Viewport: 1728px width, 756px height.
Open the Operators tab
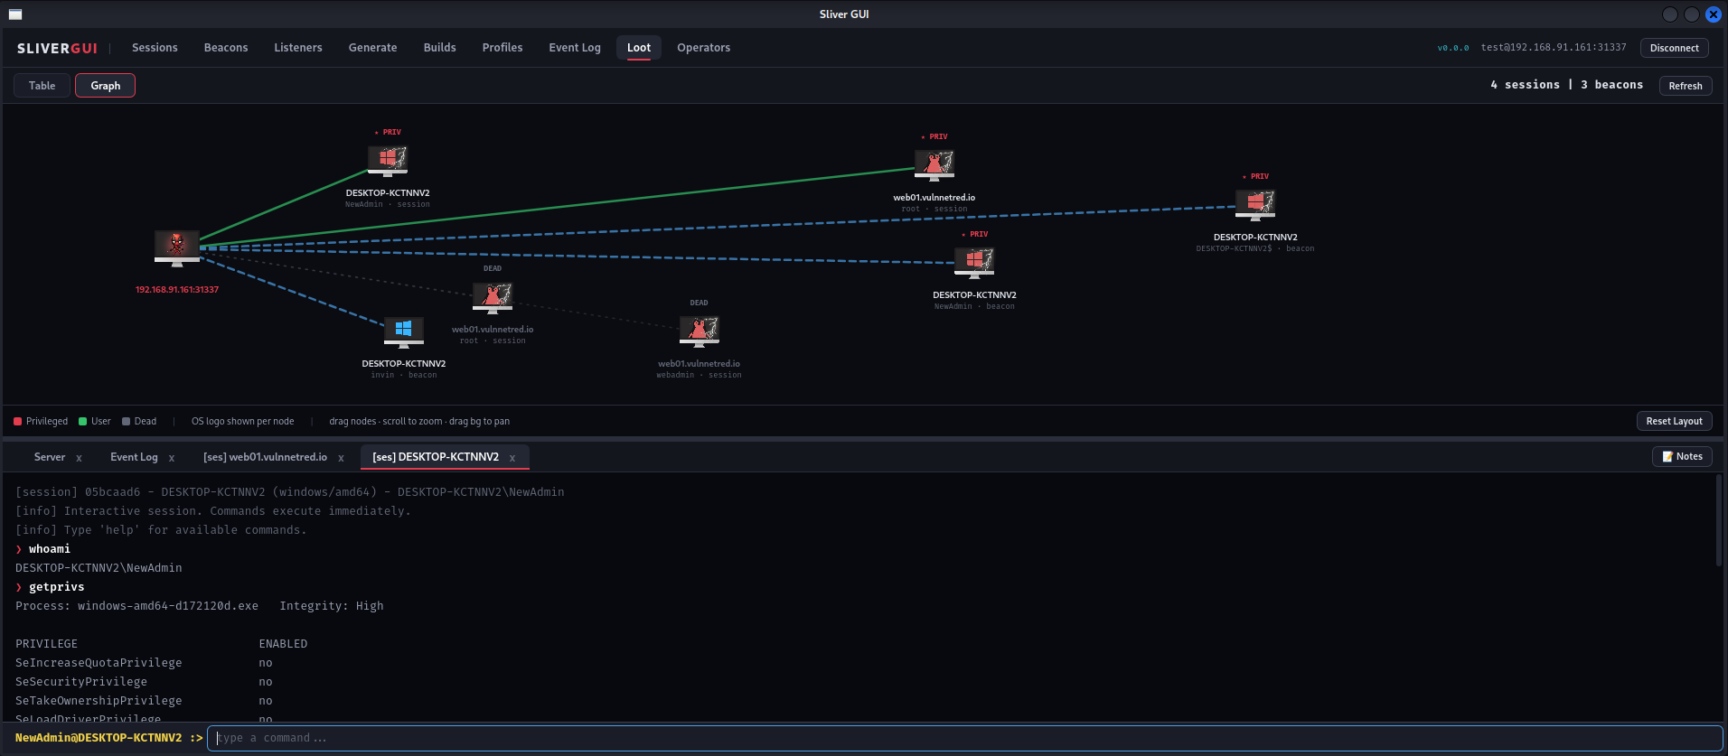tap(704, 48)
